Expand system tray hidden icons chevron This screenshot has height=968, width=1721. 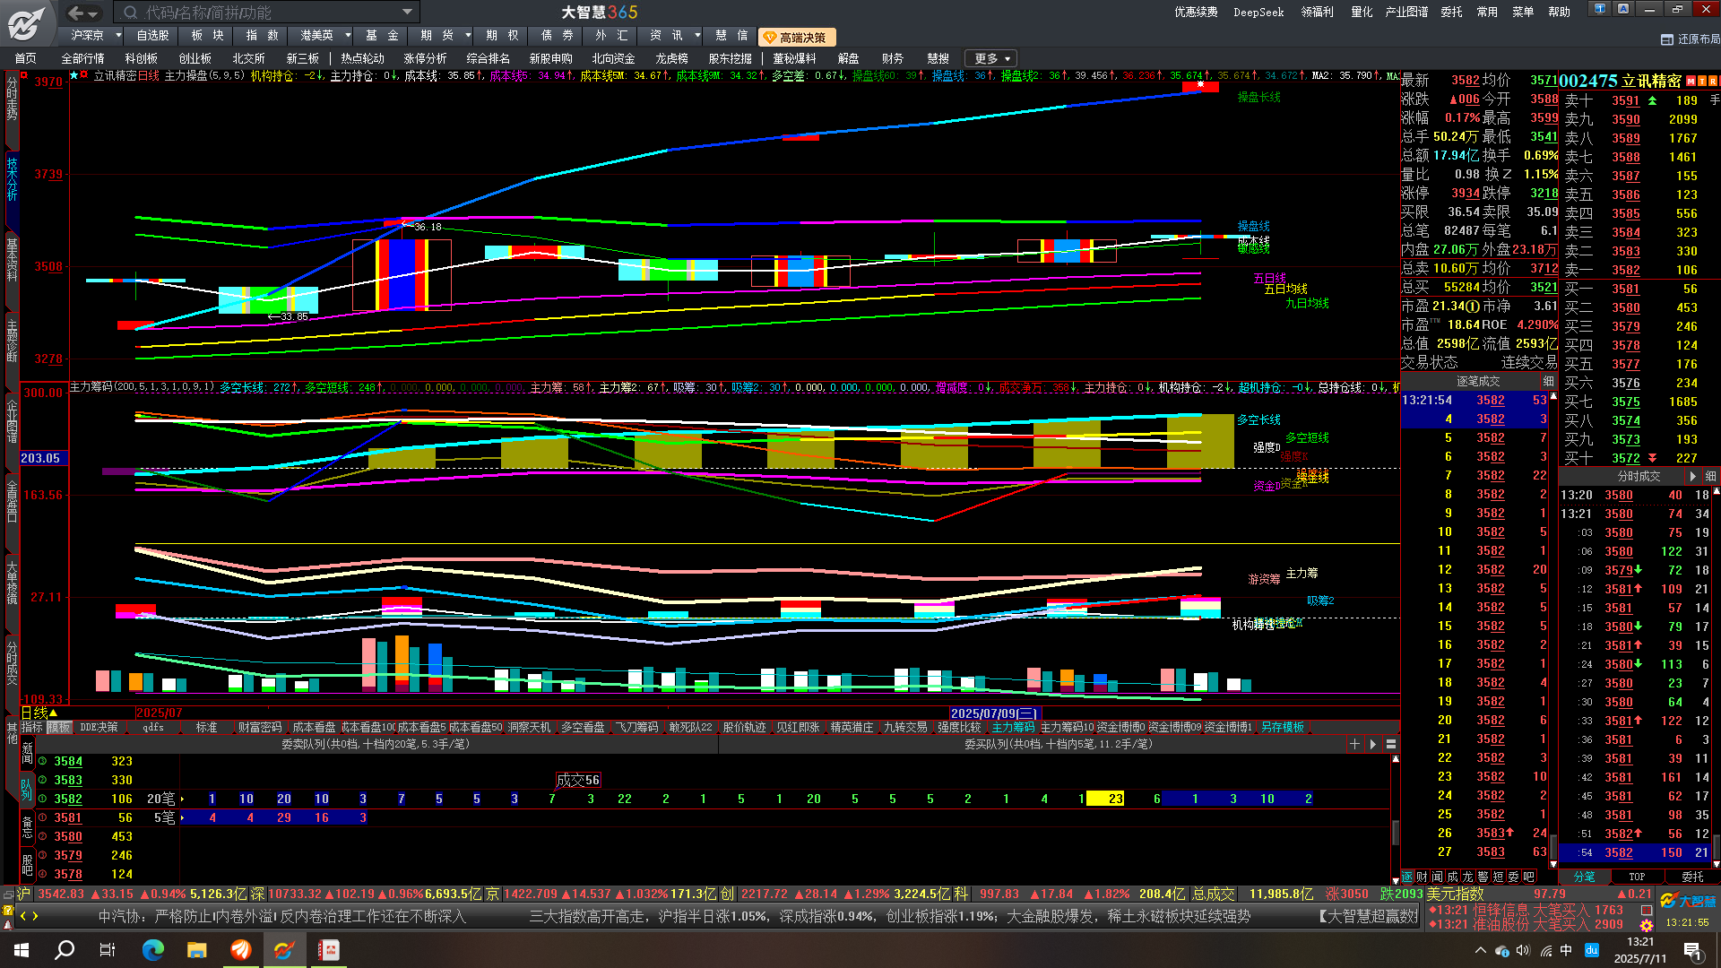tap(1480, 950)
